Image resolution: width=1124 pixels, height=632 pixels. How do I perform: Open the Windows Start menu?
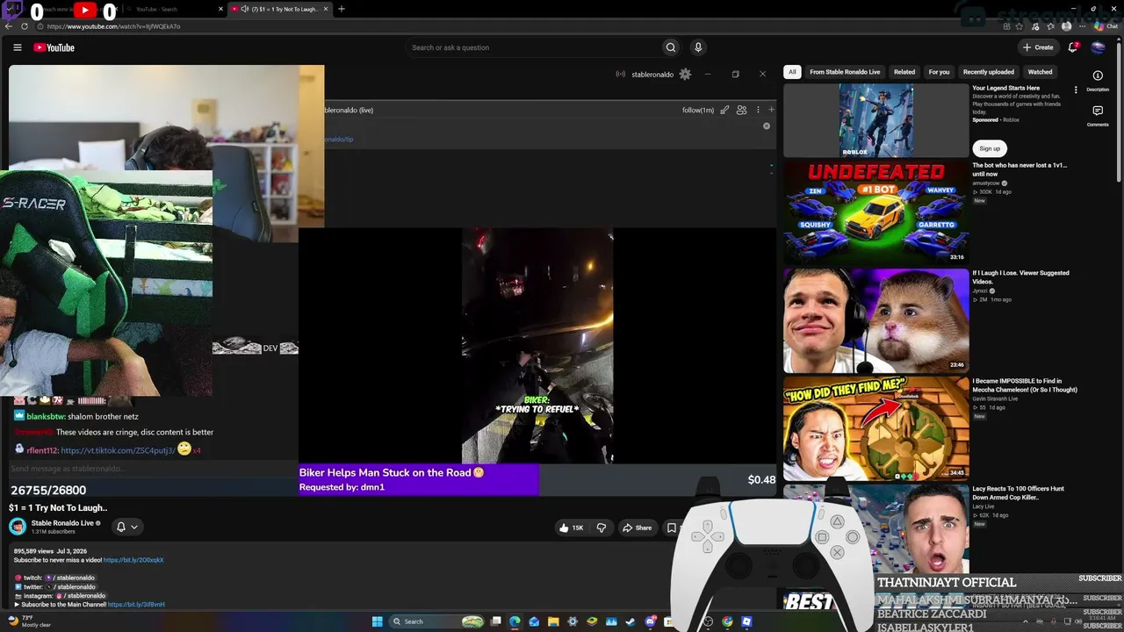pyautogui.click(x=377, y=621)
